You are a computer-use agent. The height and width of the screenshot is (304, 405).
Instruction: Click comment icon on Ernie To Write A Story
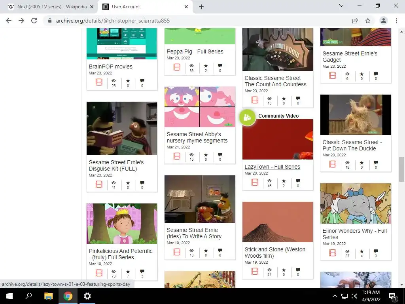point(220,251)
